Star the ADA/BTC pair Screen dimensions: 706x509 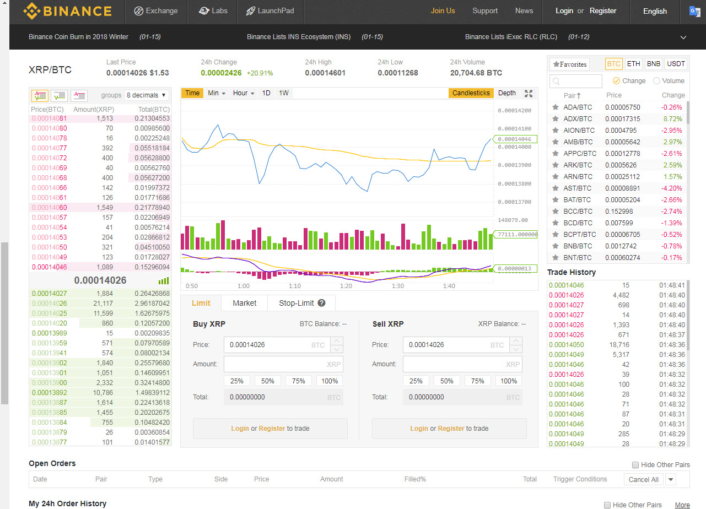click(x=556, y=107)
